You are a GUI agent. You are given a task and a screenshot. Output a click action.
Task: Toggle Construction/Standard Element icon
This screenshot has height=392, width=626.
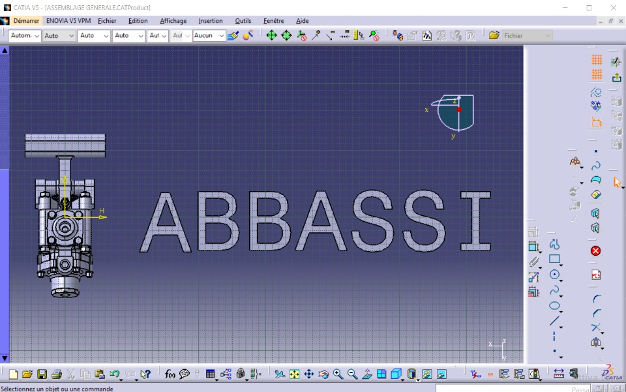tap(596, 92)
